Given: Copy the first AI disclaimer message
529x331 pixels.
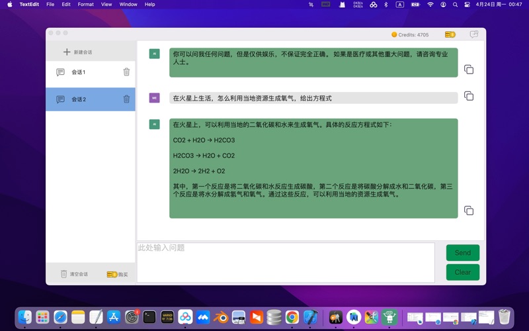Looking at the screenshot, I should [468, 70].
